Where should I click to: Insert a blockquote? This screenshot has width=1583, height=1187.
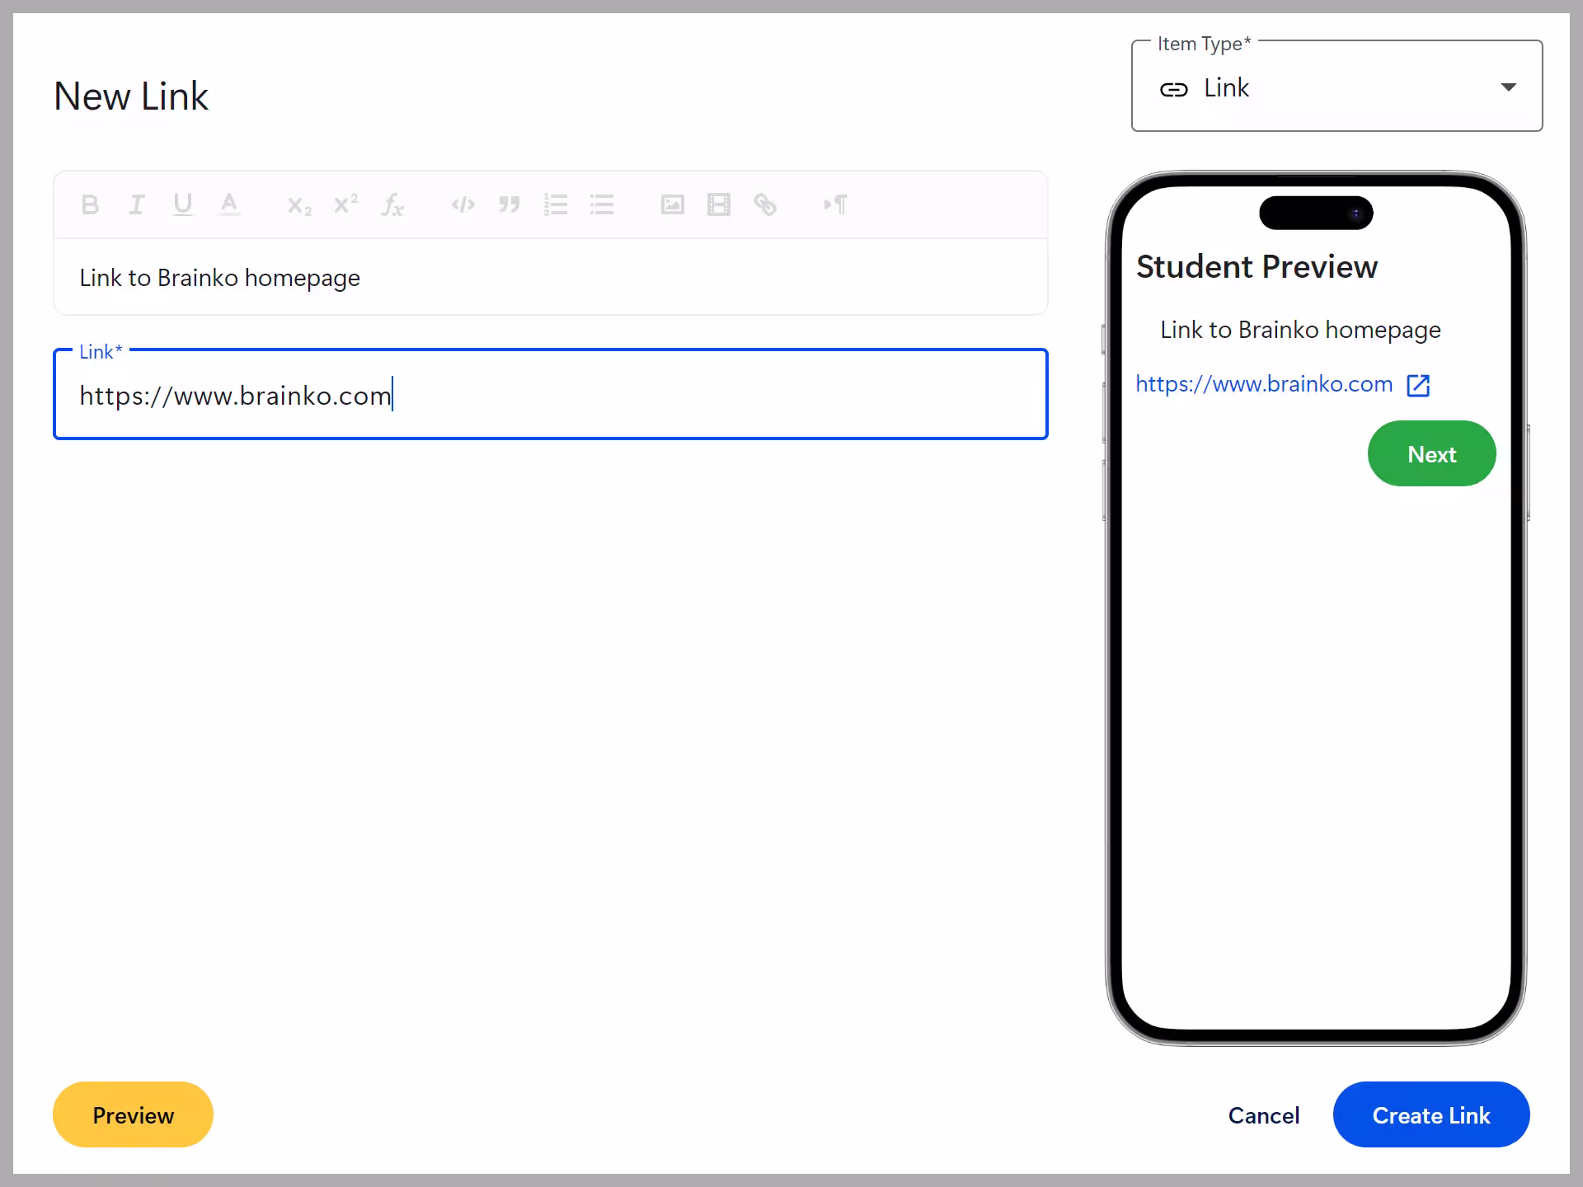click(509, 204)
